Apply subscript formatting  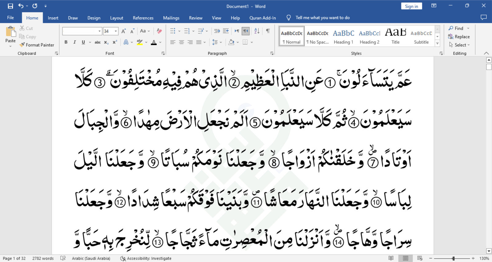click(106, 42)
